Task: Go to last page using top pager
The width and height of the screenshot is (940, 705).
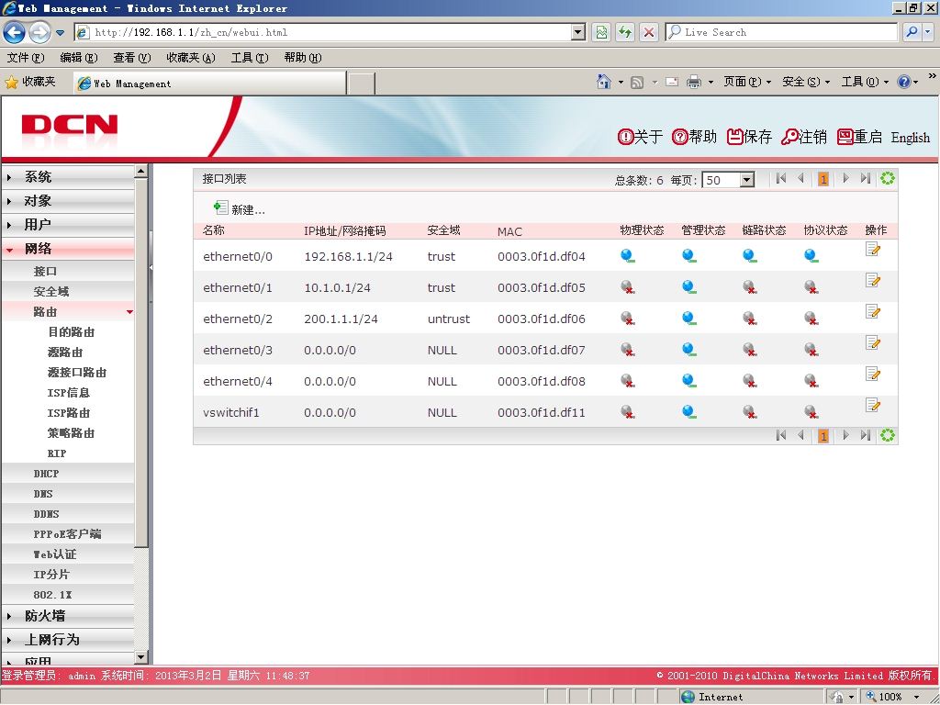Action: 865,178
